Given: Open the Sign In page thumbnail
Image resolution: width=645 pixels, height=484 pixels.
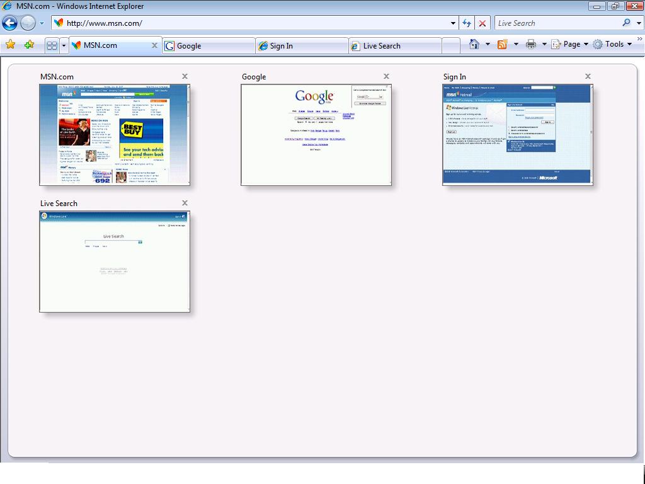Looking at the screenshot, I should (x=518, y=135).
